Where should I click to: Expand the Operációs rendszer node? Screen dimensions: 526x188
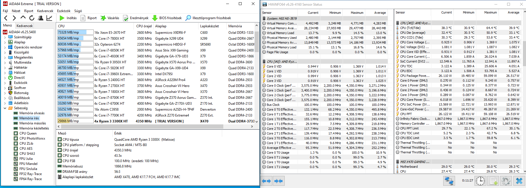click(x=5, y=48)
